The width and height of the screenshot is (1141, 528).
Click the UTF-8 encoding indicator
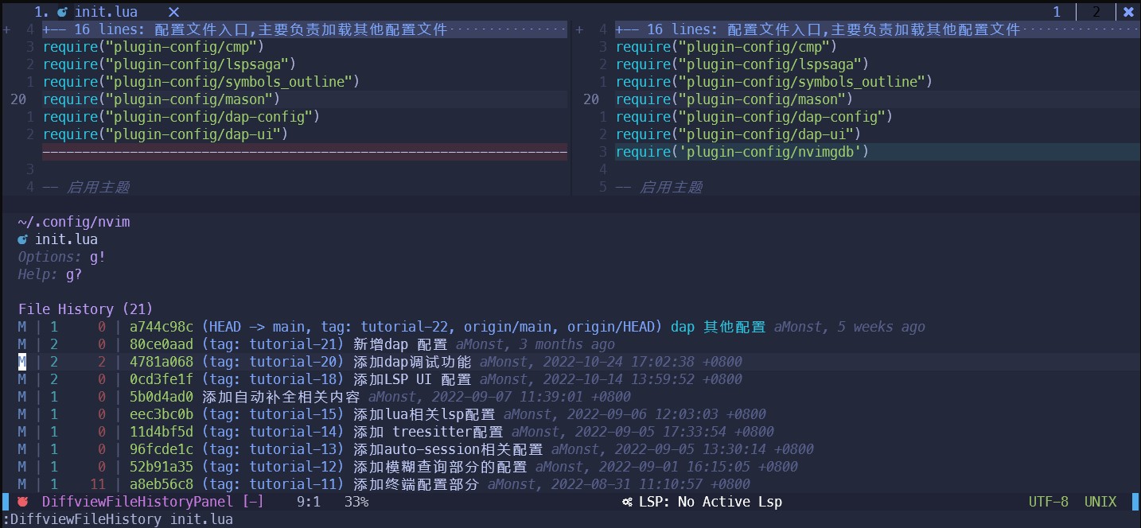click(1048, 502)
